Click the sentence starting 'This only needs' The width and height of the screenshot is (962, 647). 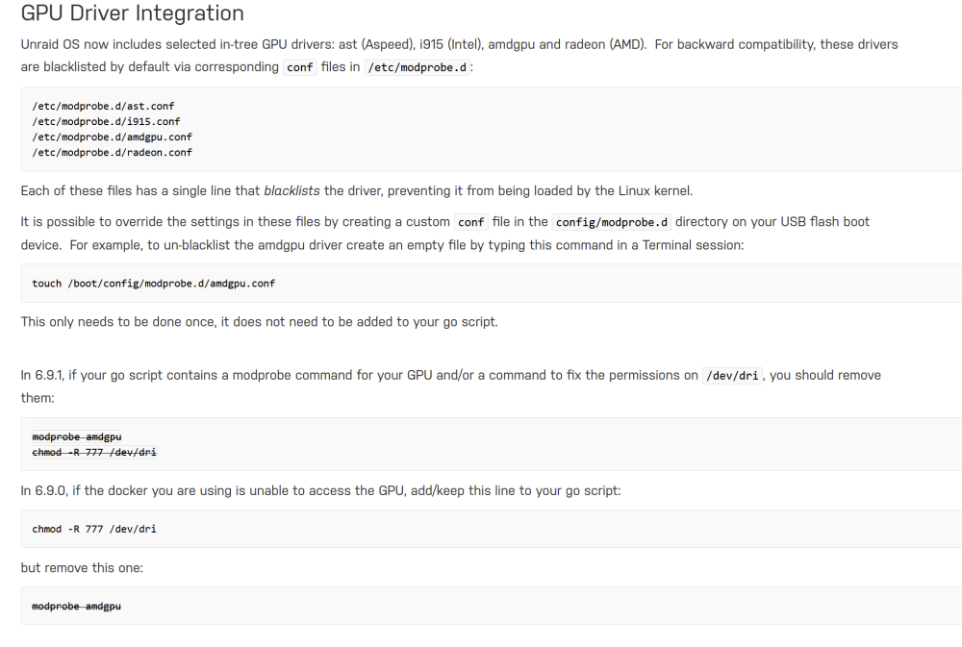[x=260, y=322]
